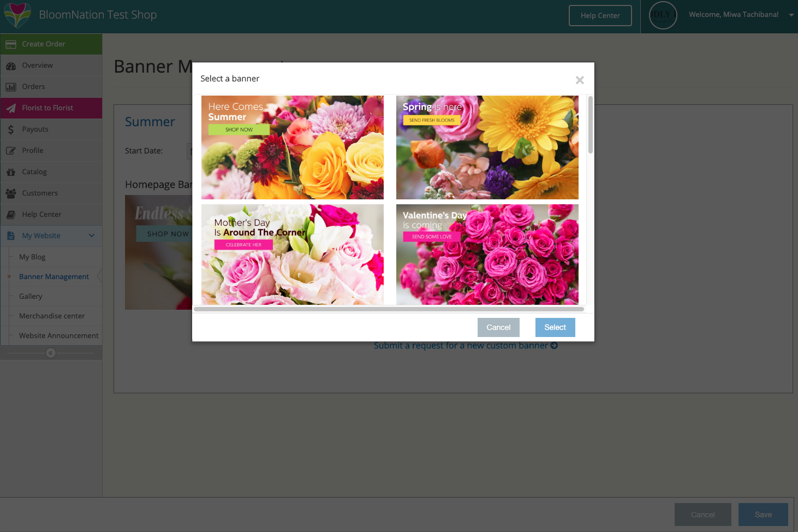Go to Website Announcement page

click(x=59, y=335)
